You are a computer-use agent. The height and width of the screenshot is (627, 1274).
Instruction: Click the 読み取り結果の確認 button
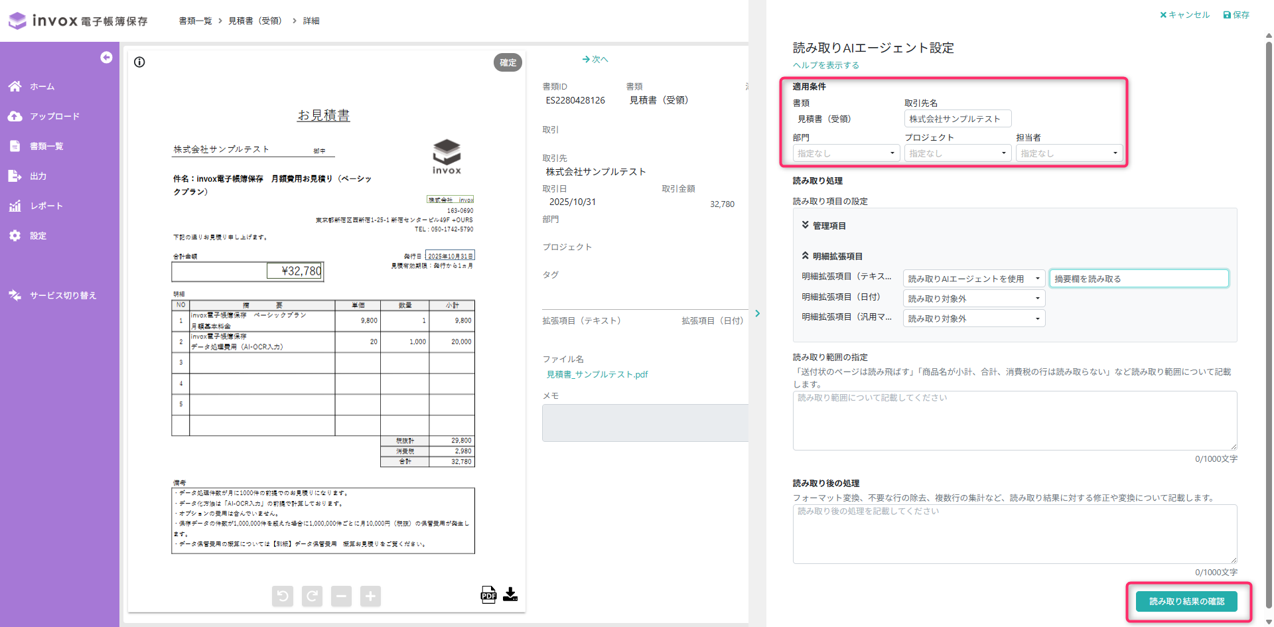1186,601
